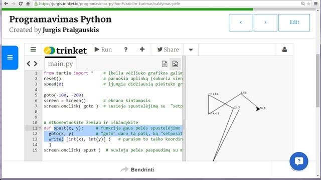Viewport: 321px width, 180px height.
Task: Open the browser home icon
Action: (x=28, y=3)
